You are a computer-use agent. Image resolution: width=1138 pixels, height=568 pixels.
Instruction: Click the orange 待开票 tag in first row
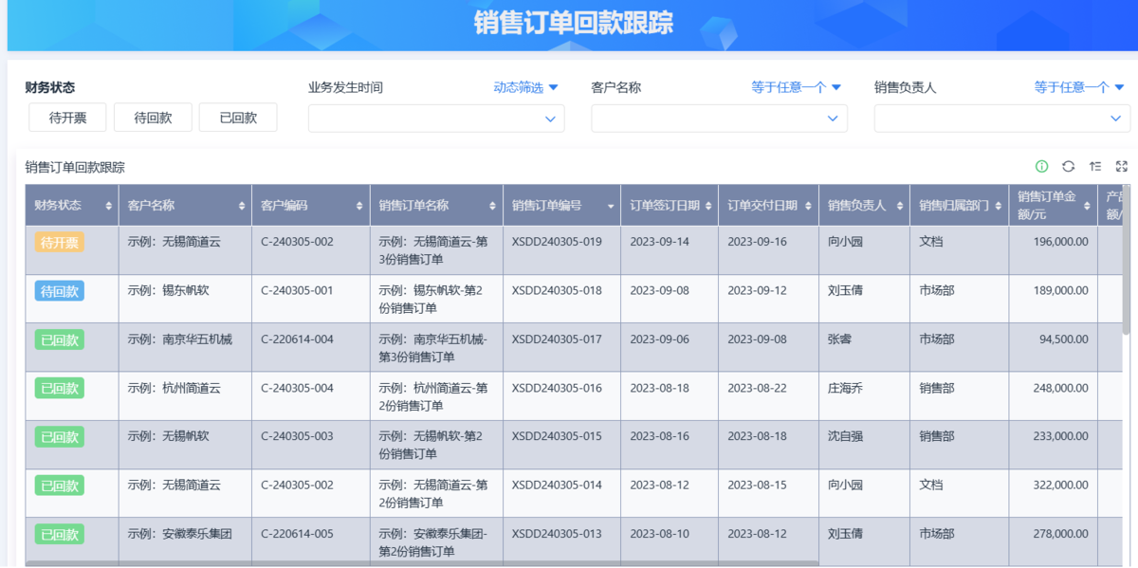pyautogui.click(x=60, y=243)
